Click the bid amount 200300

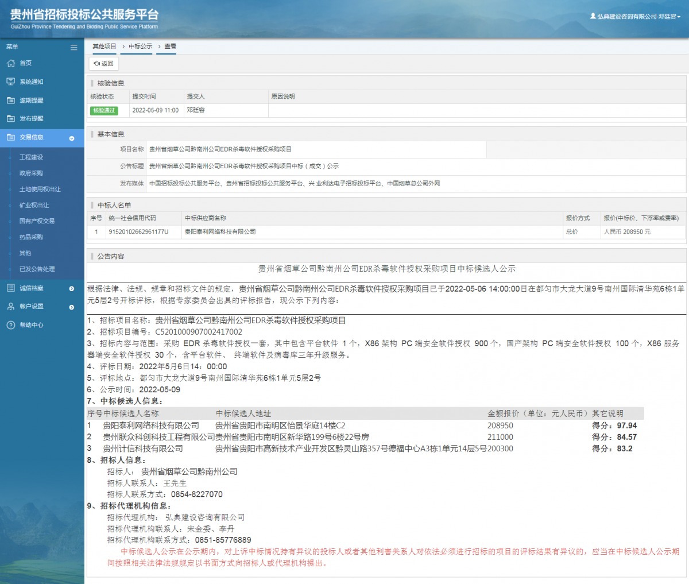(500, 448)
